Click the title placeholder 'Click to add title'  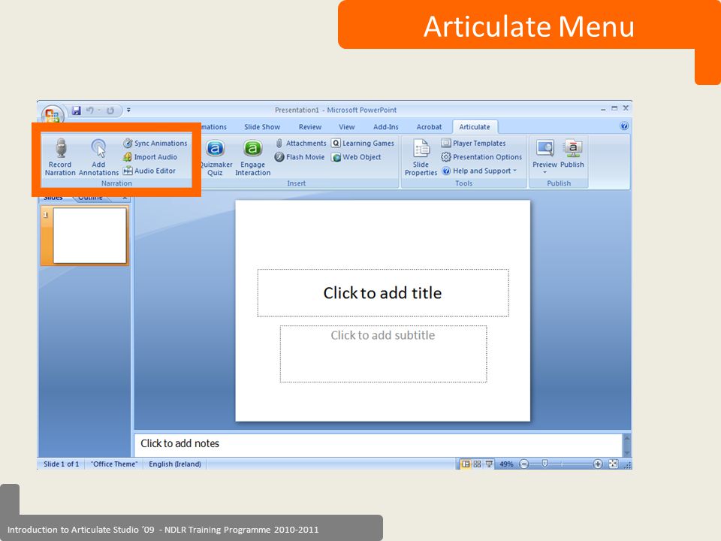(383, 293)
